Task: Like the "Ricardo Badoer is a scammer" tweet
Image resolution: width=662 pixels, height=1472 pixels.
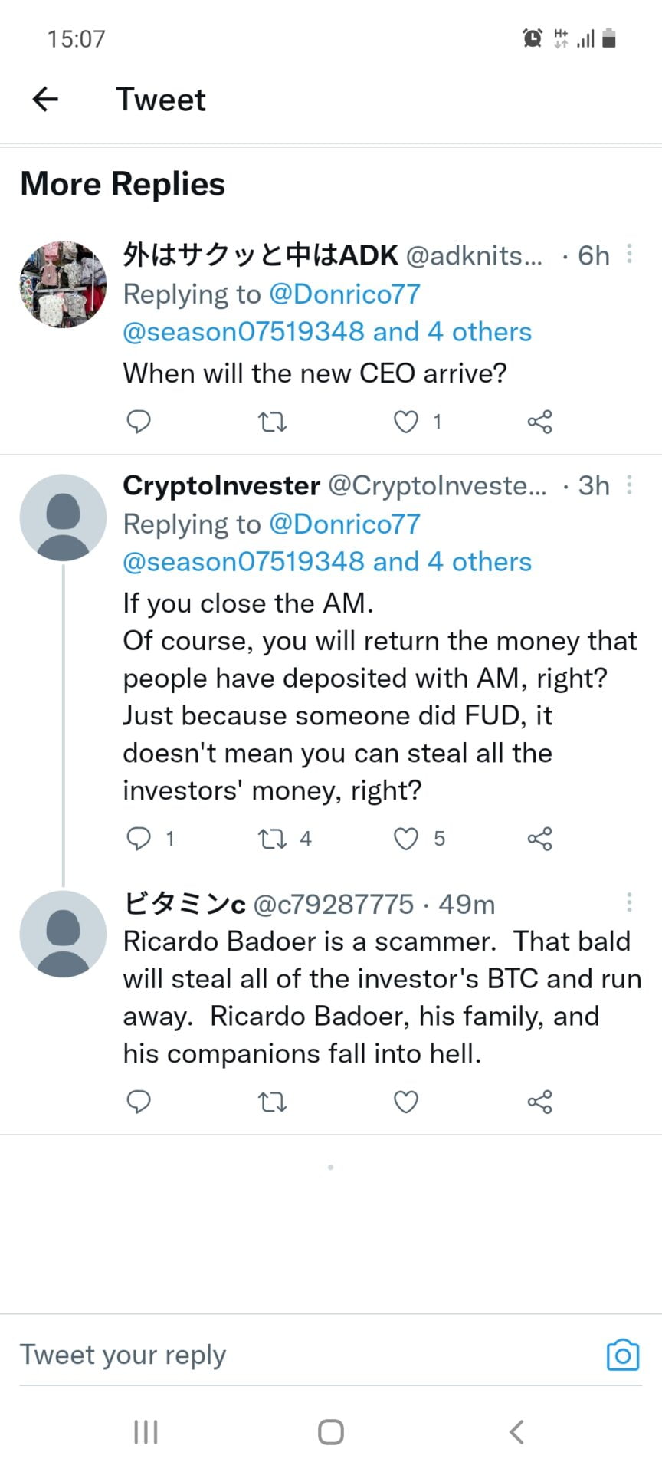Action: click(x=405, y=1102)
